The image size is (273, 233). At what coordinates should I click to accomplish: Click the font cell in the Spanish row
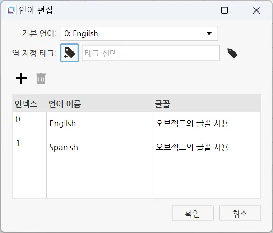[x=192, y=147]
